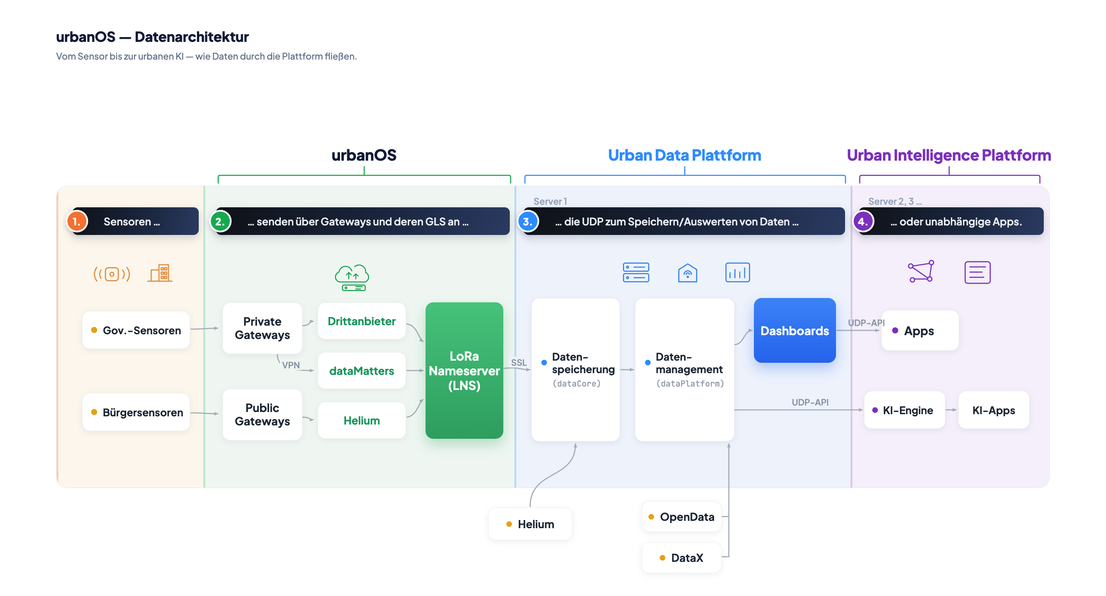Click the UDP-API label above KI-Engine arrow

pos(810,403)
